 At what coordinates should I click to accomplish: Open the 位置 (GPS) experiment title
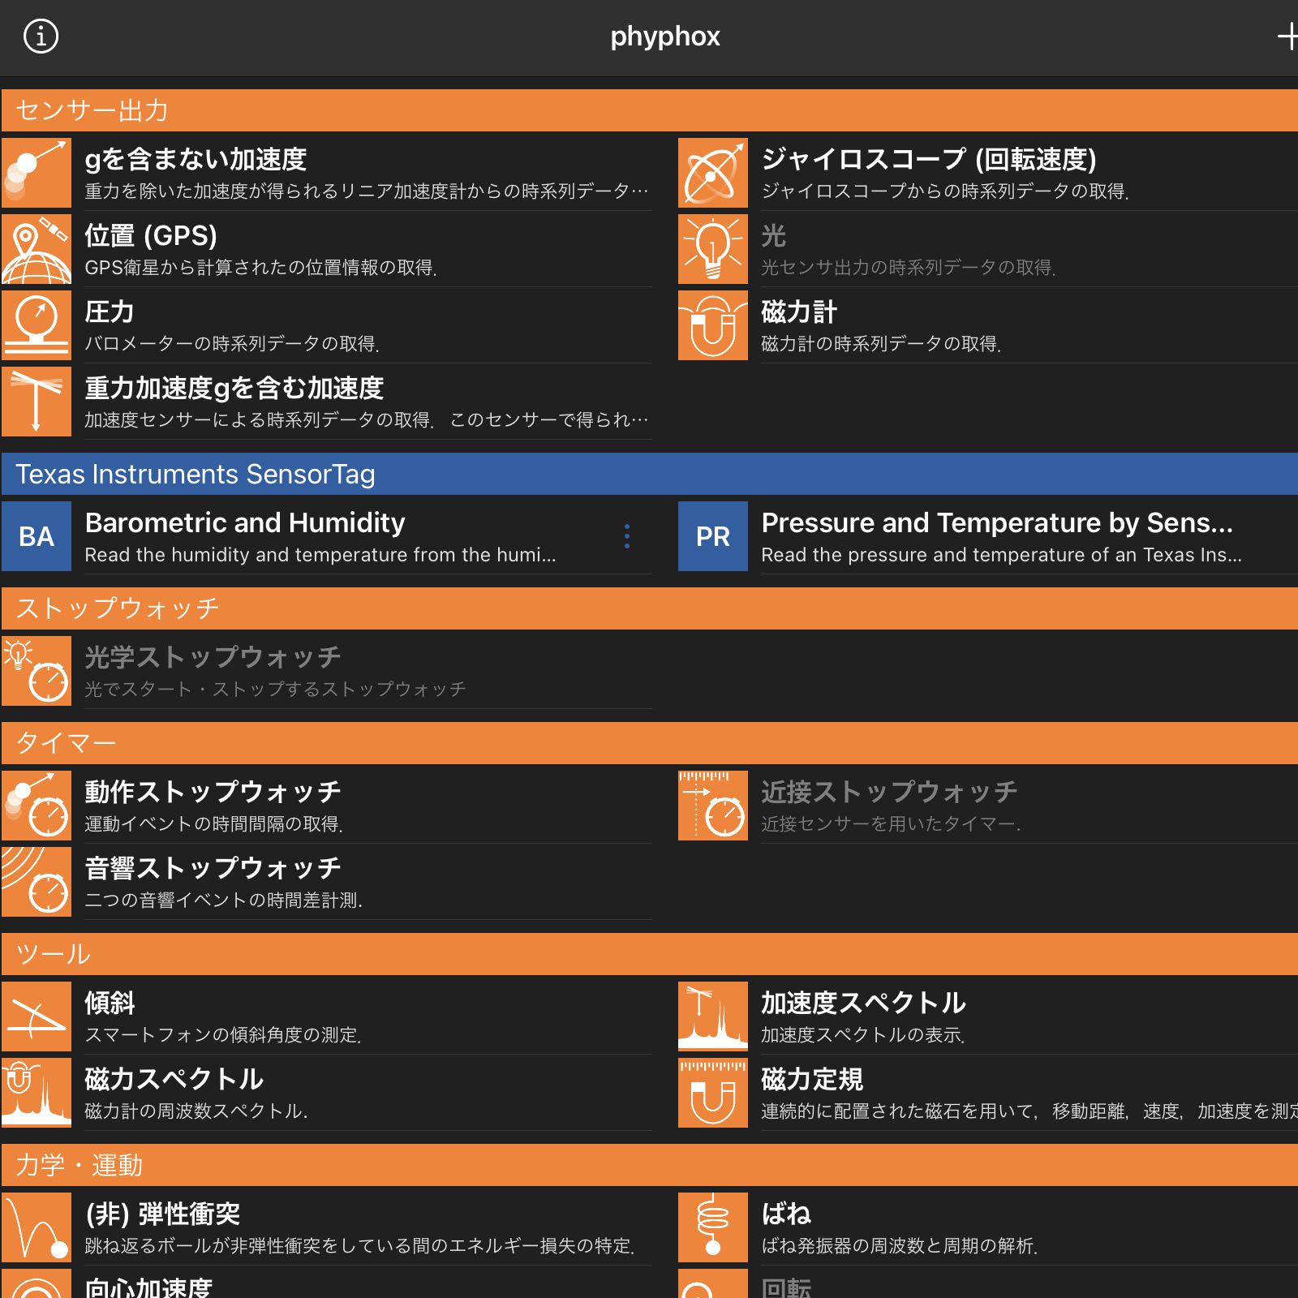151,235
